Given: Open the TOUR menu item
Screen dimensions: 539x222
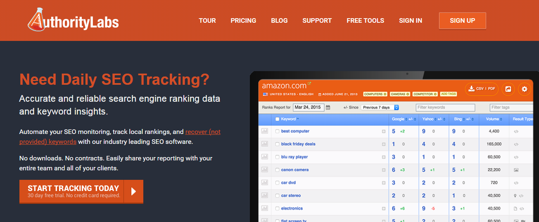Looking at the screenshot, I should [x=207, y=21].
